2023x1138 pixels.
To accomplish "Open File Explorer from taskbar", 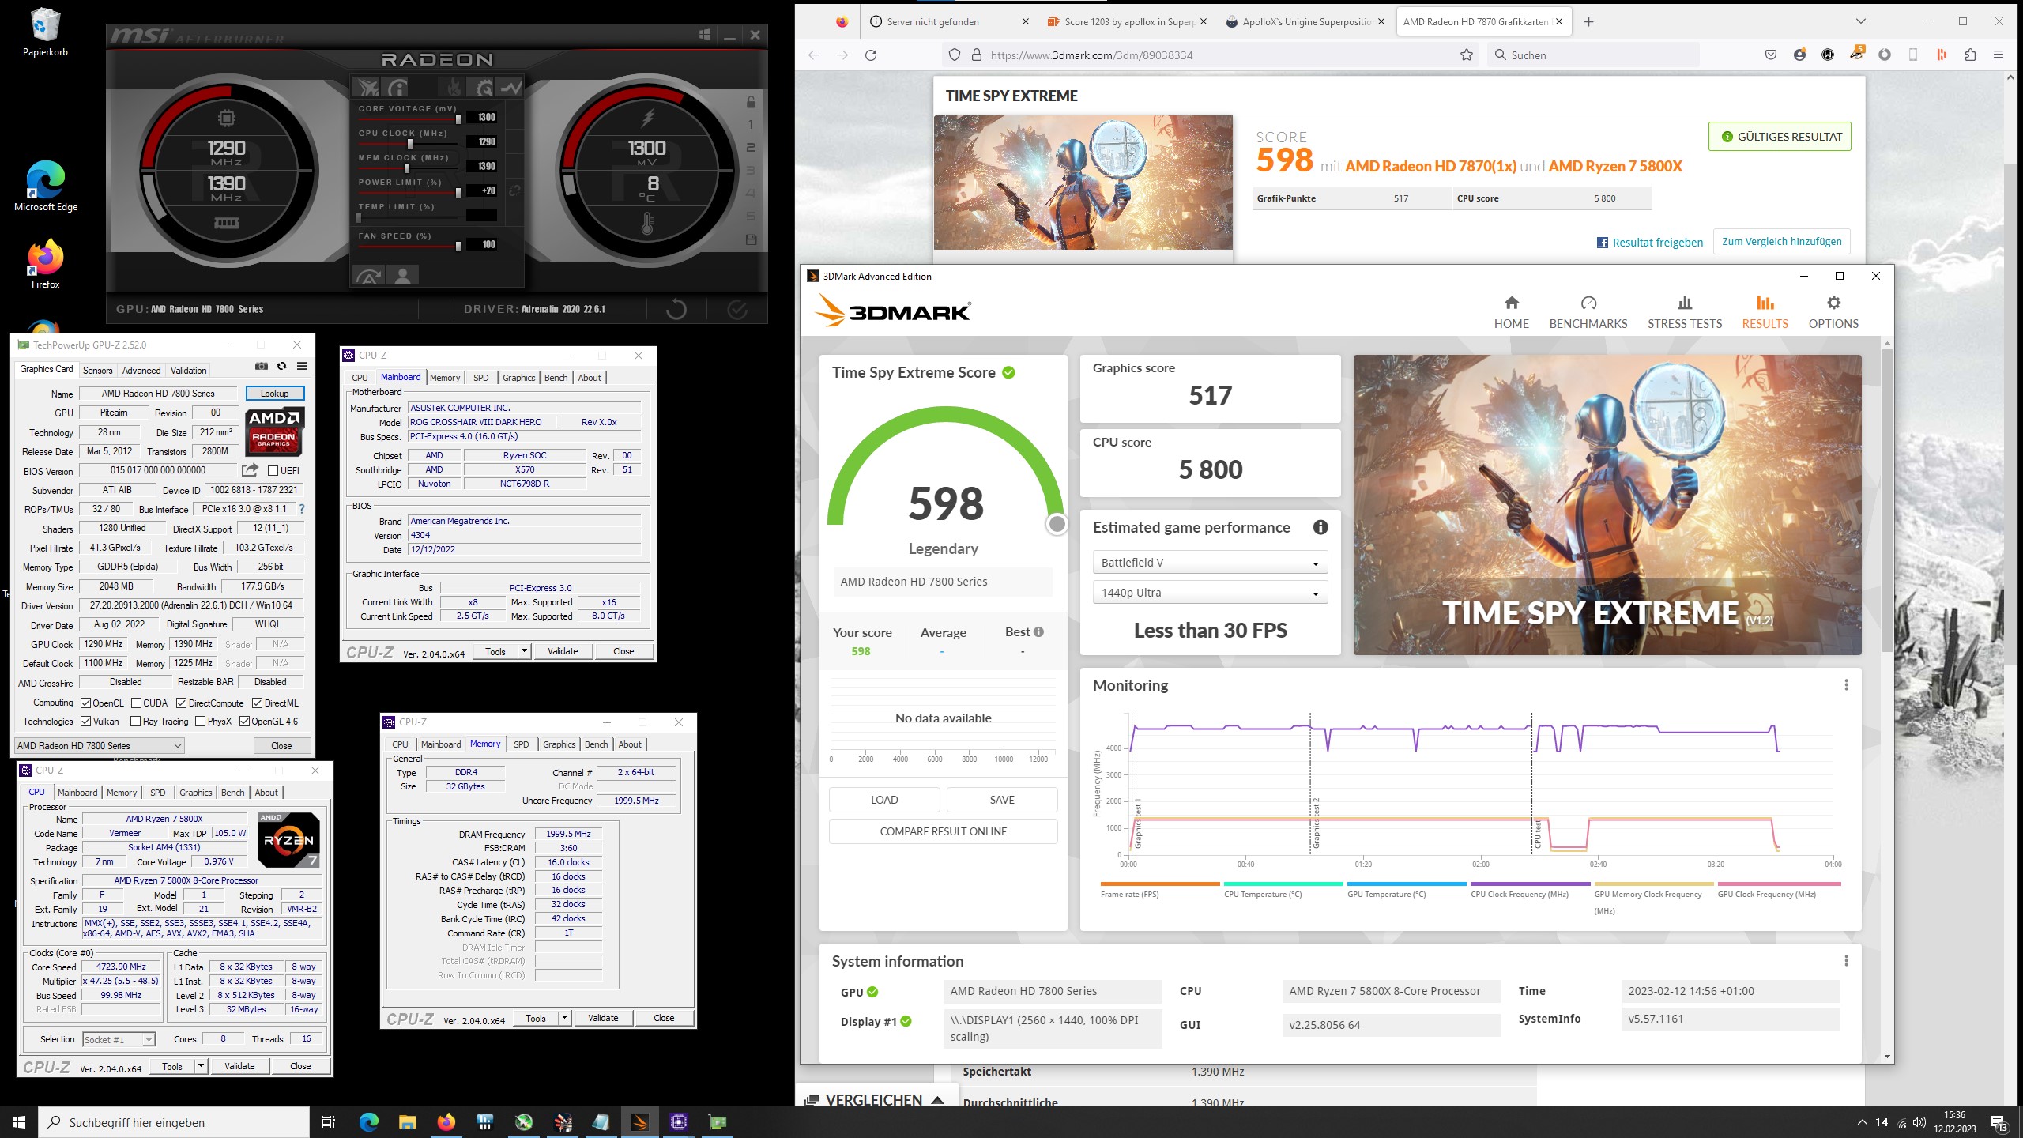I will click(408, 1122).
